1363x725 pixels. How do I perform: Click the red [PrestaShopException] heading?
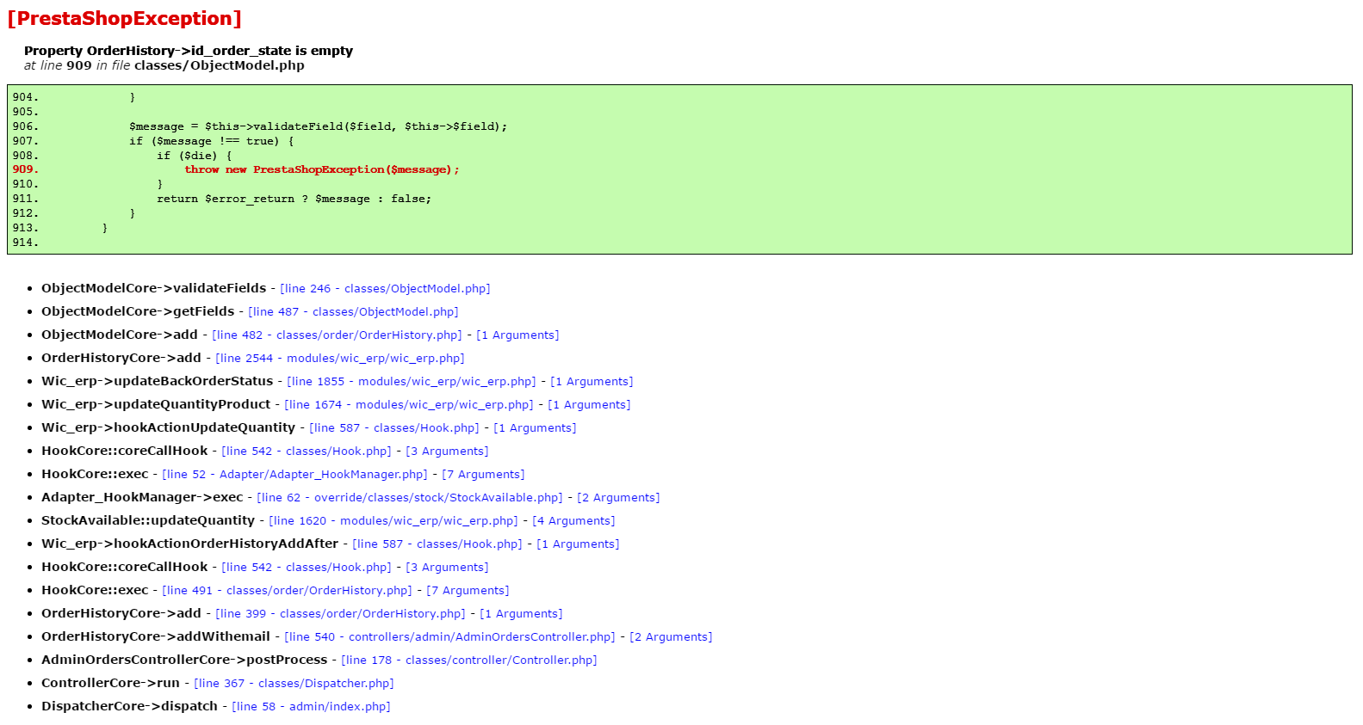125,19
